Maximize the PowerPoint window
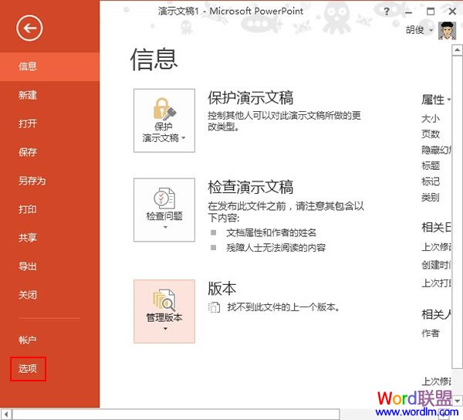463x420 pixels. coord(431,12)
